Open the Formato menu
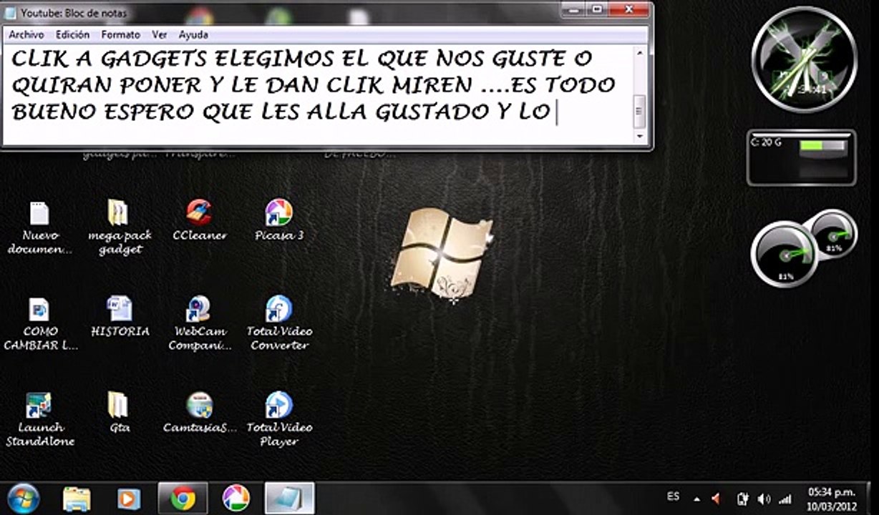Image resolution: width=879 pixels, height=515 pixels. (x=120, y=34)
